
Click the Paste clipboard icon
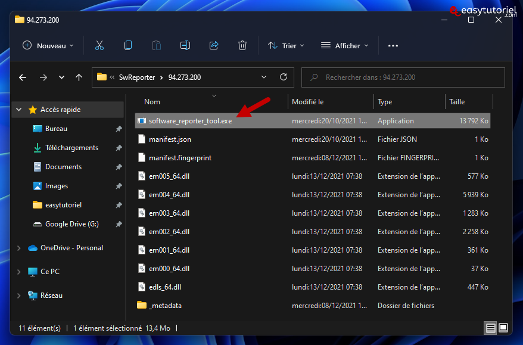[157, 45]
